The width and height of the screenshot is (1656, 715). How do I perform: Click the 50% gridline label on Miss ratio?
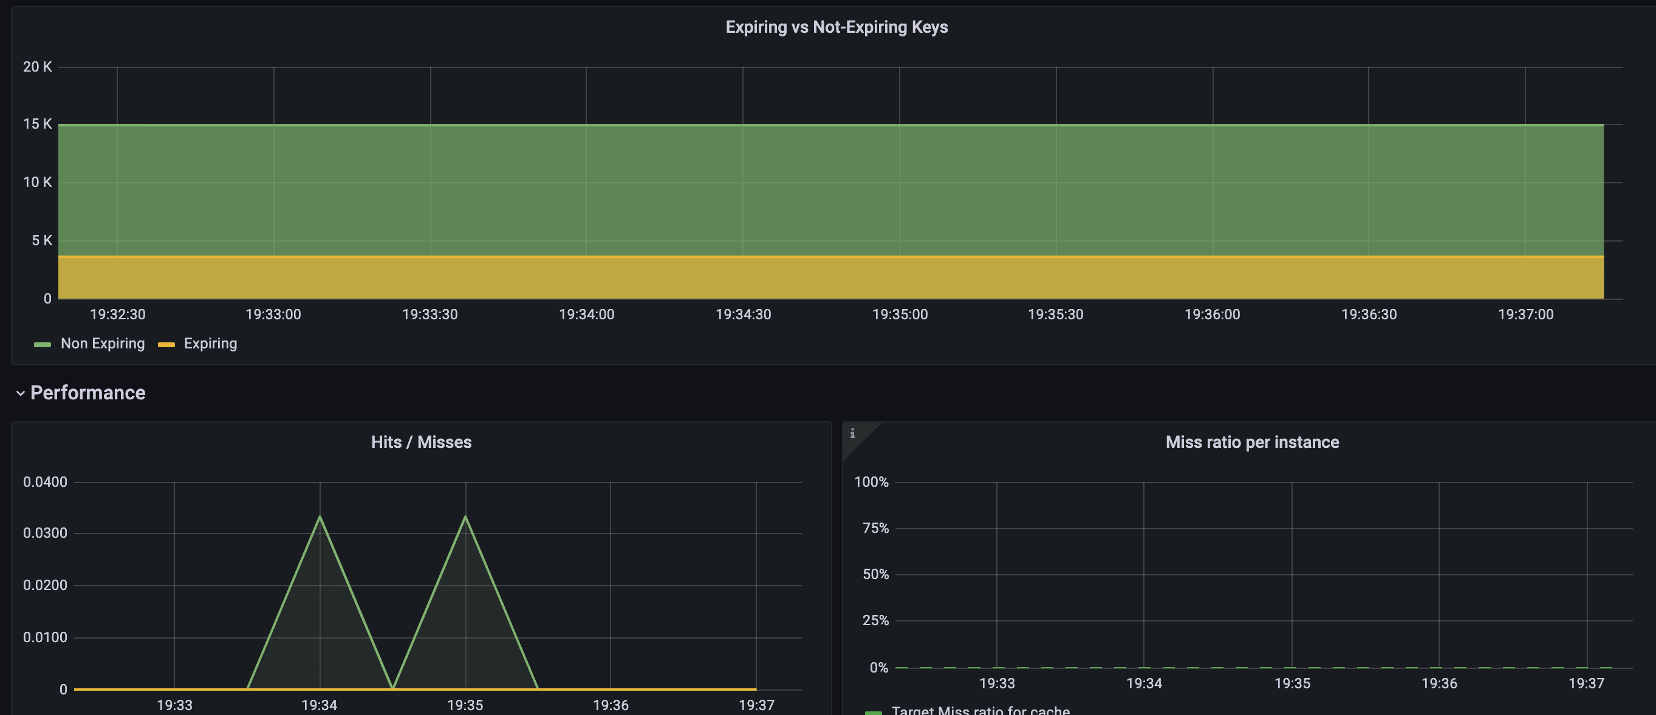point(875,574)
